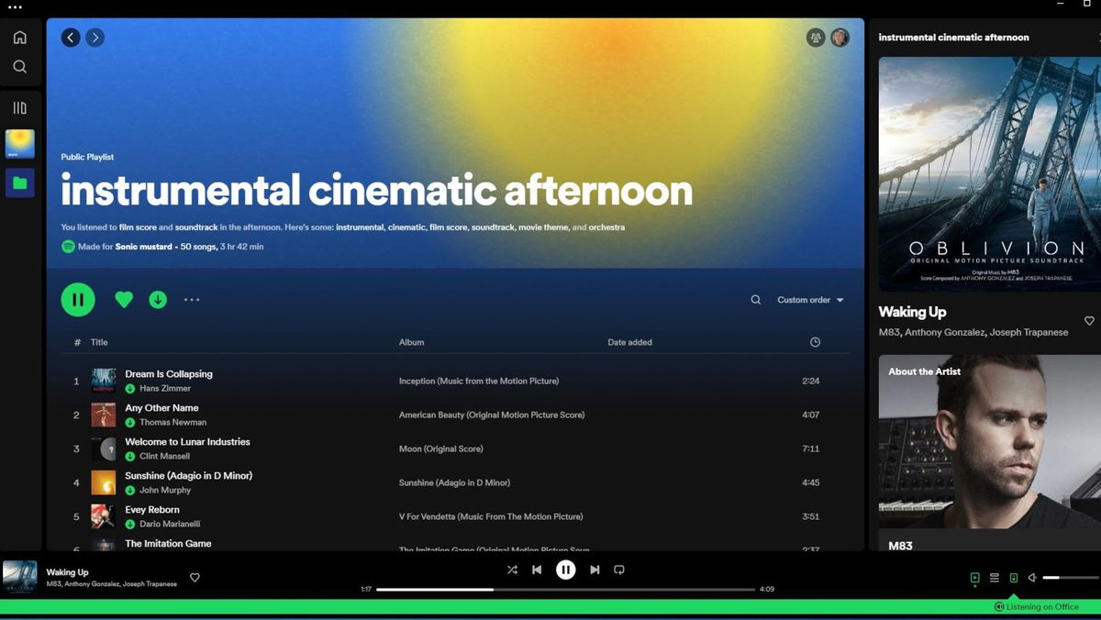1101x620 pixels.
Task: Toggle shuffle in the player controls
Action: tap(512, 570)
